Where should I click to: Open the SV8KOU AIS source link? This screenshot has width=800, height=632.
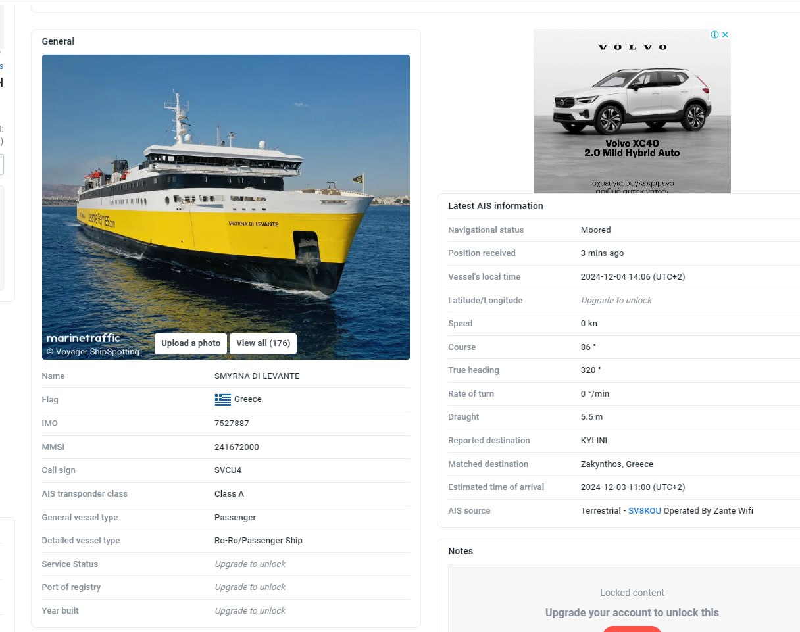click(645, 511)
